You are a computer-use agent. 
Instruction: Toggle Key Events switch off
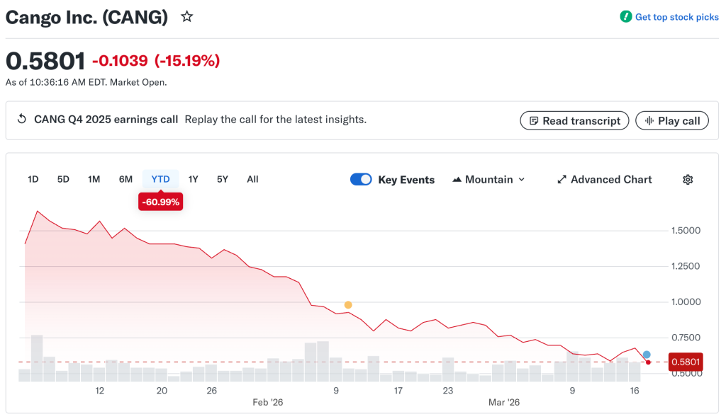click(361, 180)
